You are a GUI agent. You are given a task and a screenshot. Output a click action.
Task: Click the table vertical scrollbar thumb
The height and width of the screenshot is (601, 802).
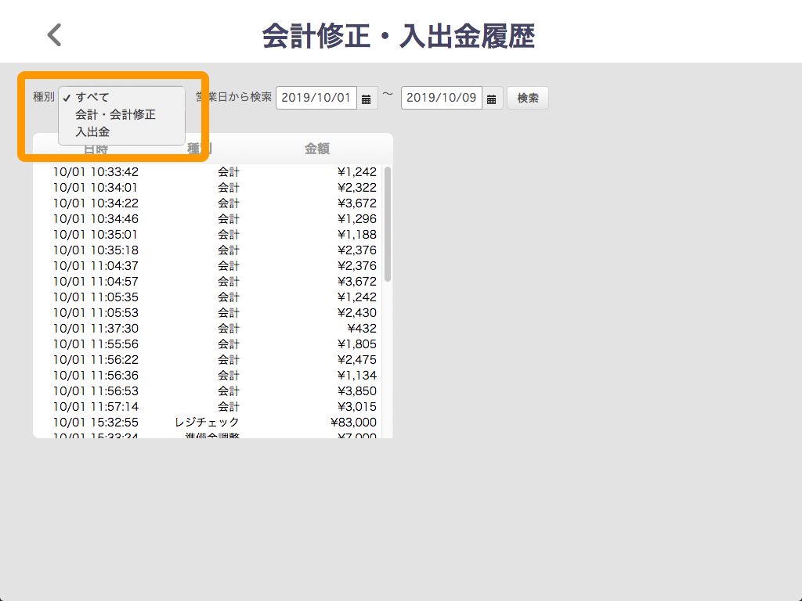(388, 224)
